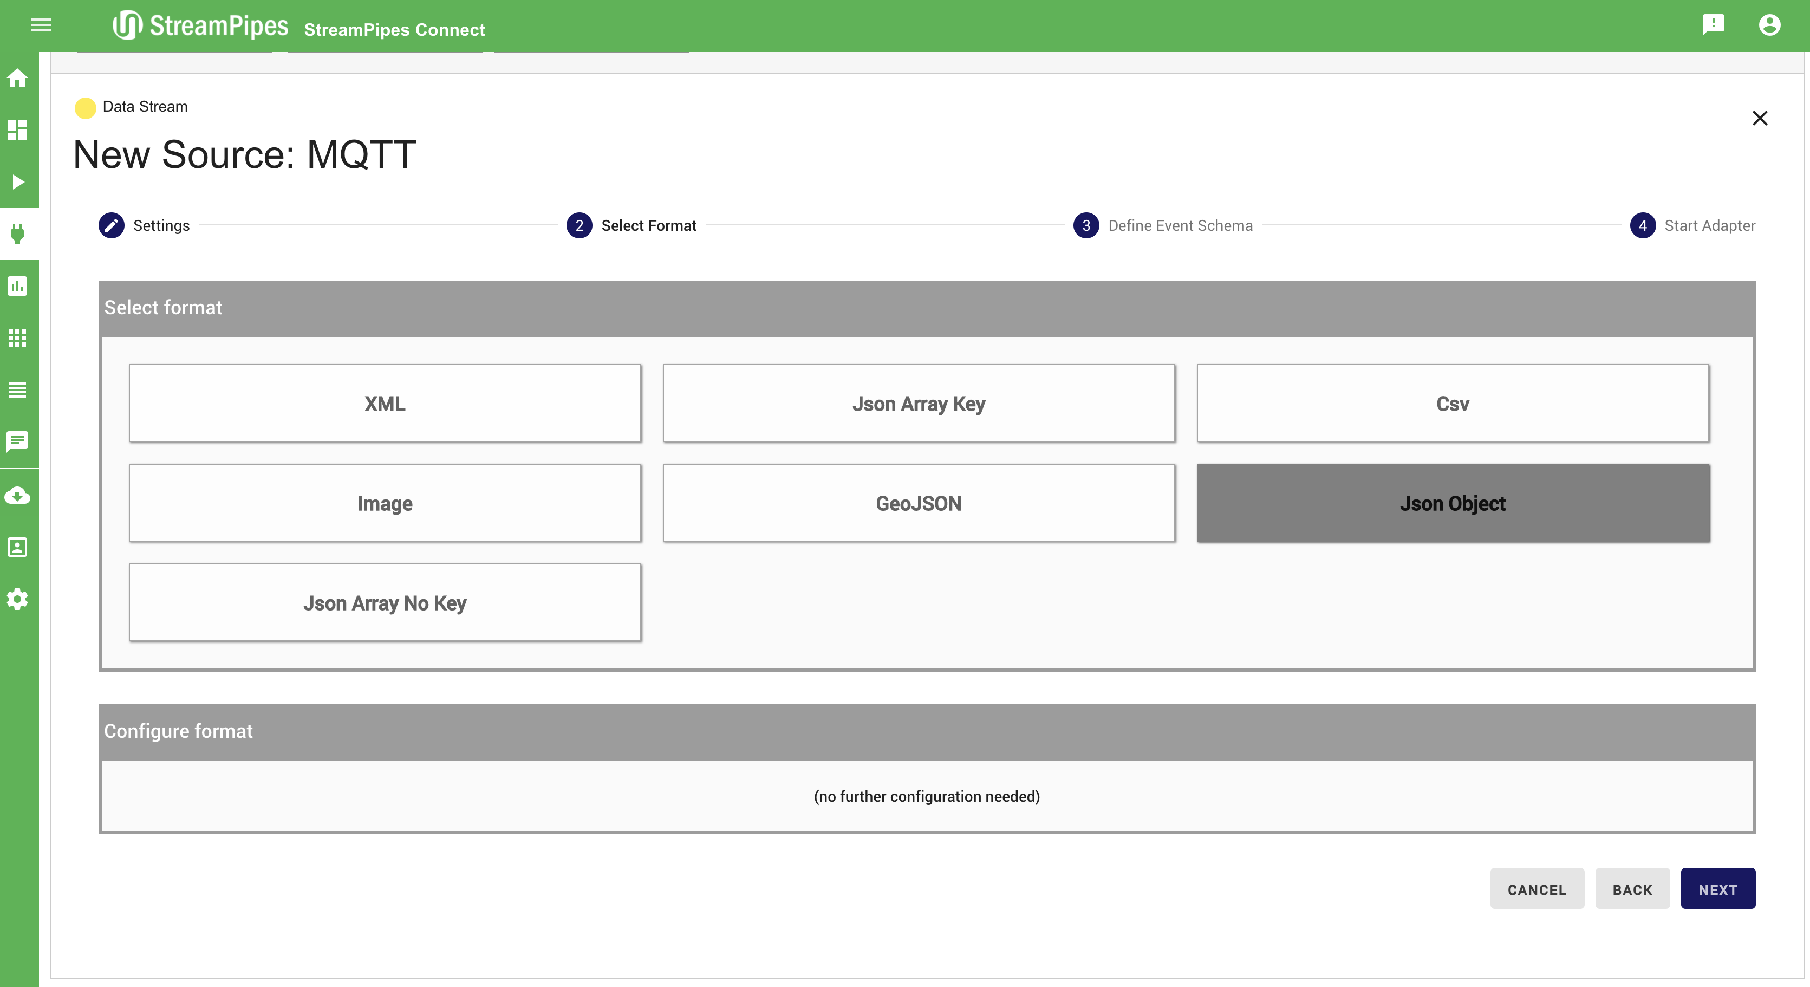Open the bar chart Dashboard icon
Screen dimensions: 1810x987
tap(17, 286)
